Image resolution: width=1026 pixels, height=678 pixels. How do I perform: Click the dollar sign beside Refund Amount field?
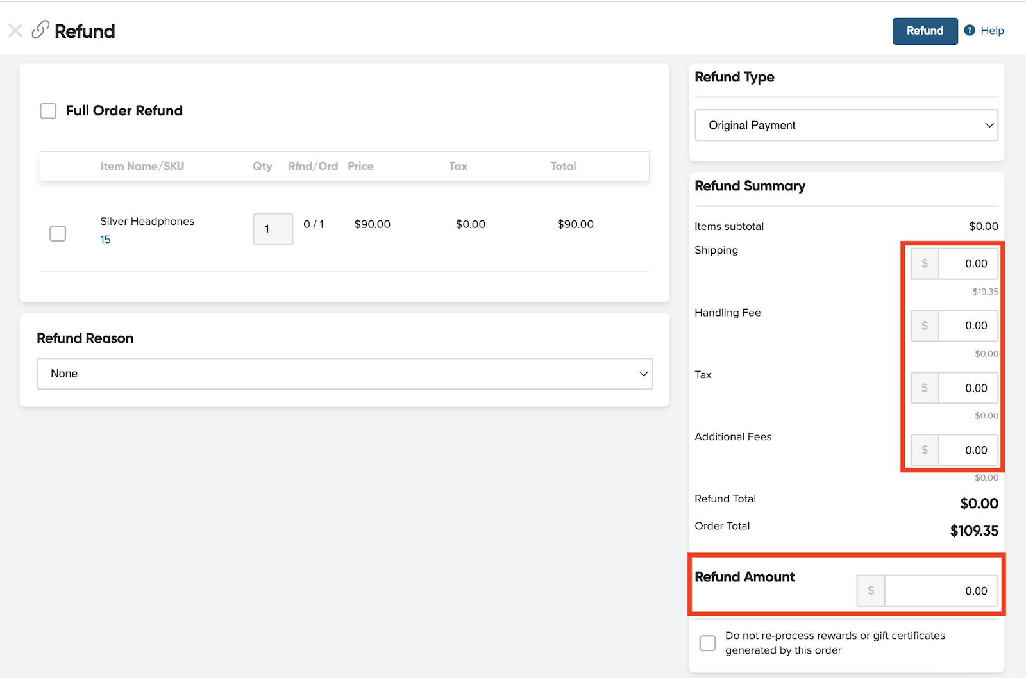871,591
